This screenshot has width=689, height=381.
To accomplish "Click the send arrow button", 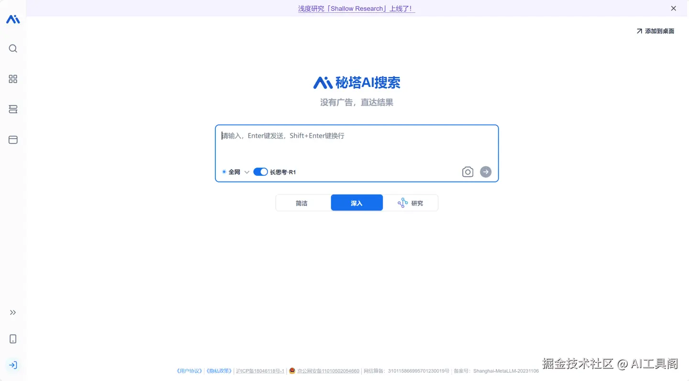I will coord(486,172).
